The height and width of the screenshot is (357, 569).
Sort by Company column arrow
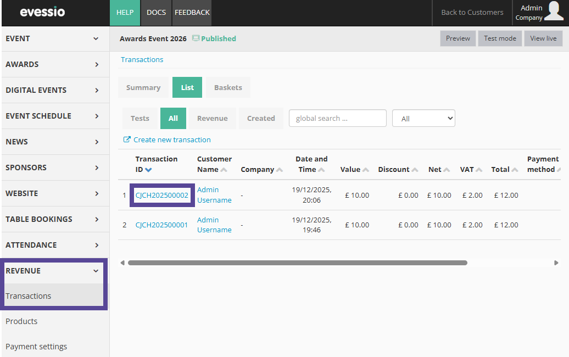coord(280,169)
